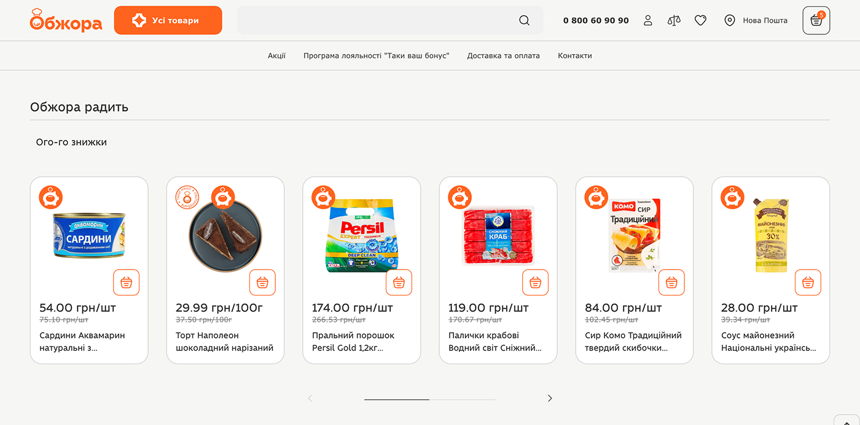Open the Акції menu item
Image resolution: width=860 pixels, height=425 pixels.
[x=276, y=56]
